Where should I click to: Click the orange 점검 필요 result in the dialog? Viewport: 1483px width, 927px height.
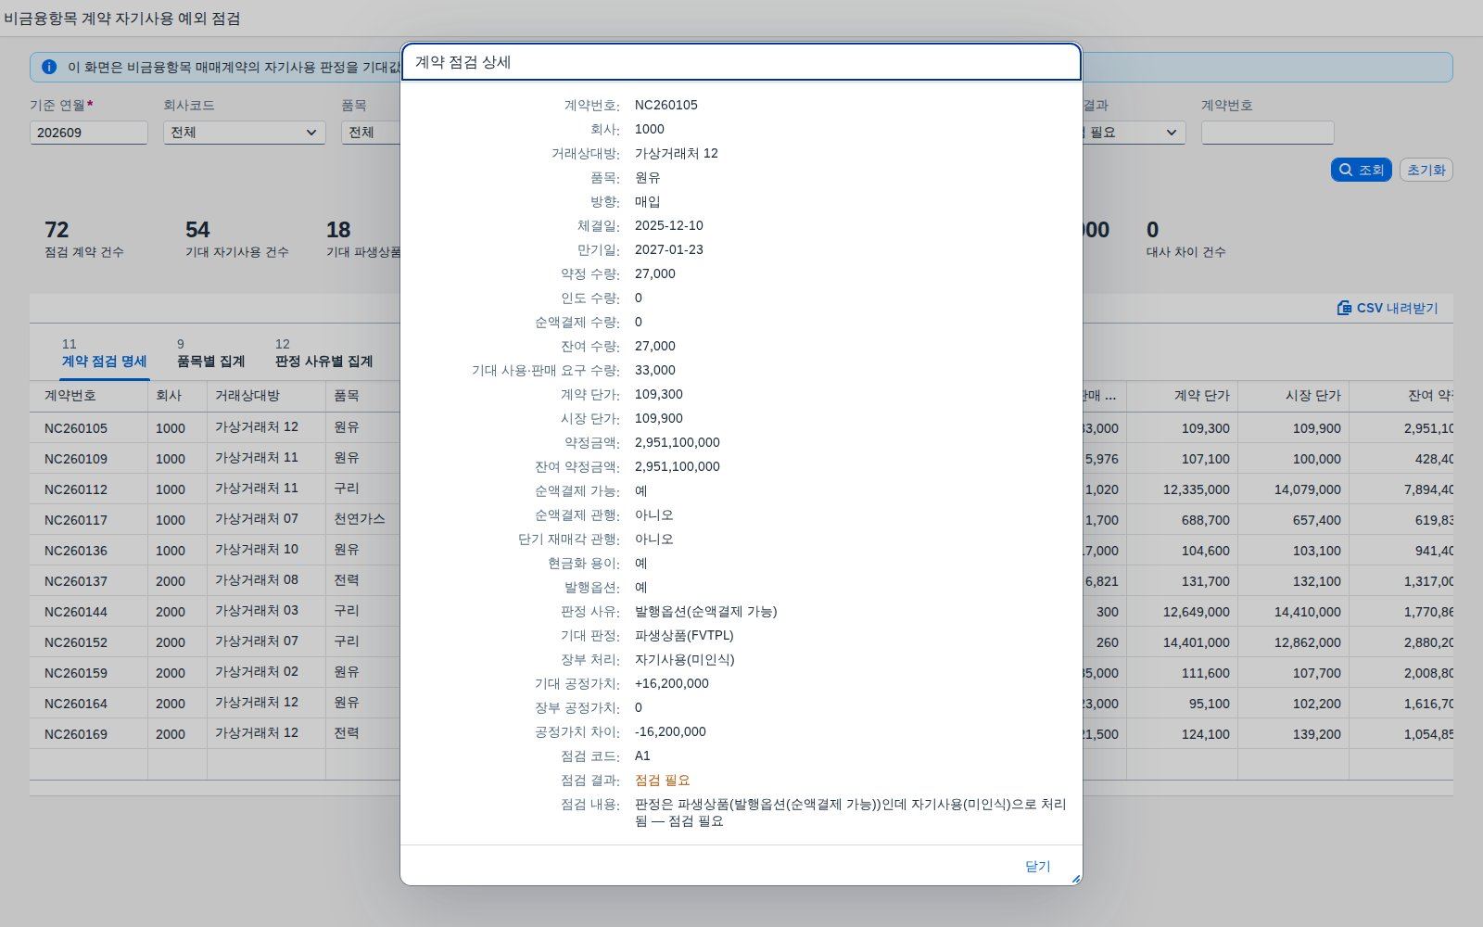(663, 781)
